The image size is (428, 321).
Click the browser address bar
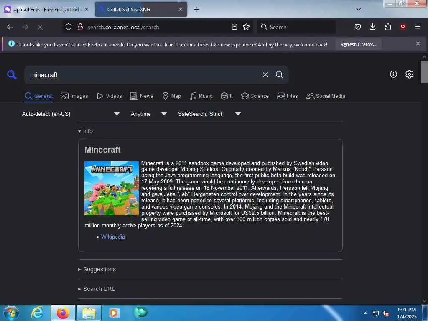tap(157, 27)
